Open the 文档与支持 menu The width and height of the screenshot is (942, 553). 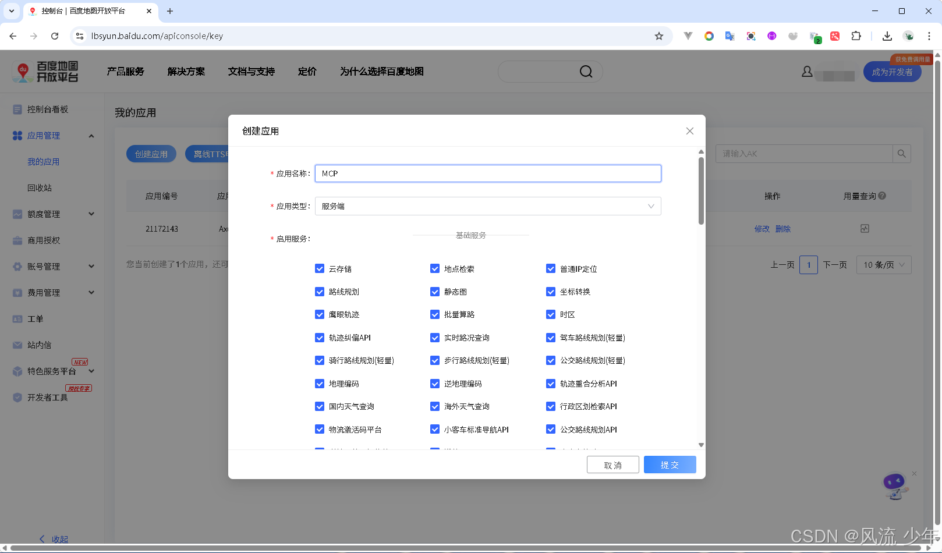[x=251, y=71]
